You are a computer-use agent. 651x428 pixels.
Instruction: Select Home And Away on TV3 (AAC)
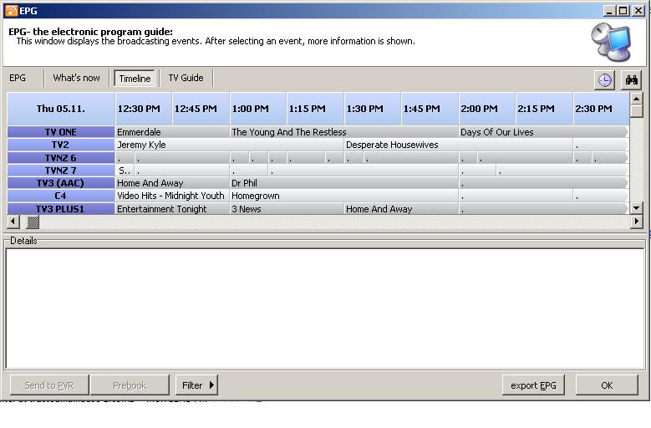172,183
